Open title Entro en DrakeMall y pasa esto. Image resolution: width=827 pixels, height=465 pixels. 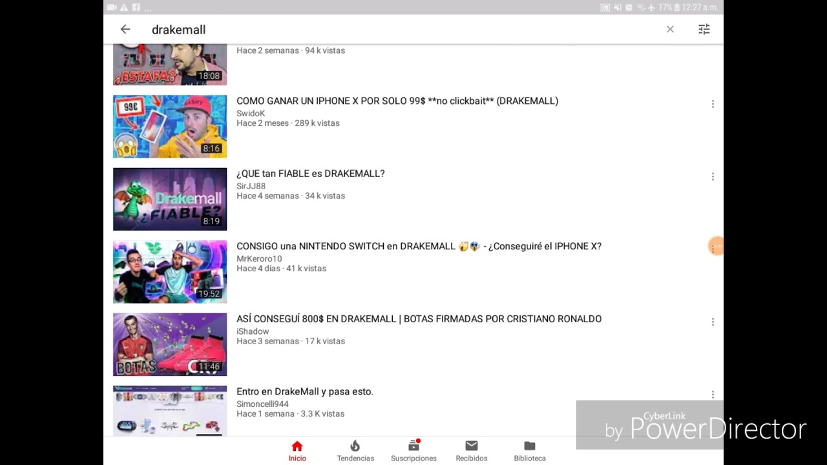click(x=305, y=391)
